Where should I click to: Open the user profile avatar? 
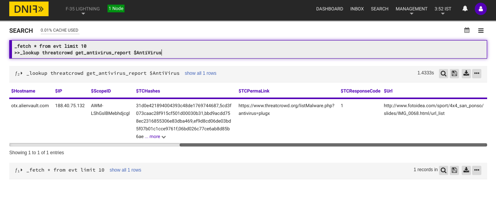[481, 9]
